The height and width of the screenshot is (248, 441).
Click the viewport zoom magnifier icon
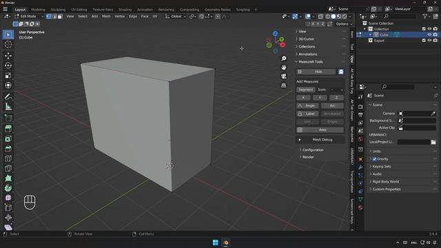[x=284, y=58]
